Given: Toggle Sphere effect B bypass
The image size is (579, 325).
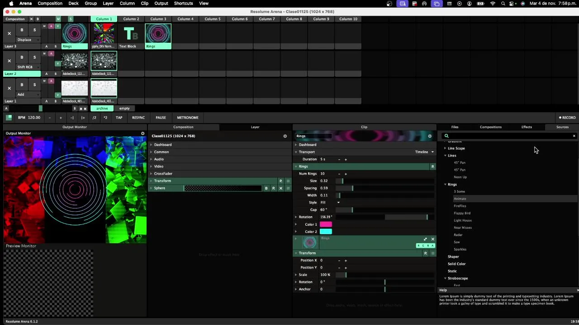Looking at the screenshot, I should tap(266, 188).
